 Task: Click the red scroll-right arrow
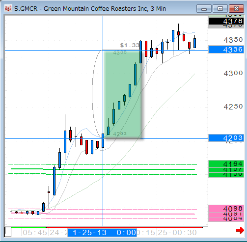tap(240, 231)
